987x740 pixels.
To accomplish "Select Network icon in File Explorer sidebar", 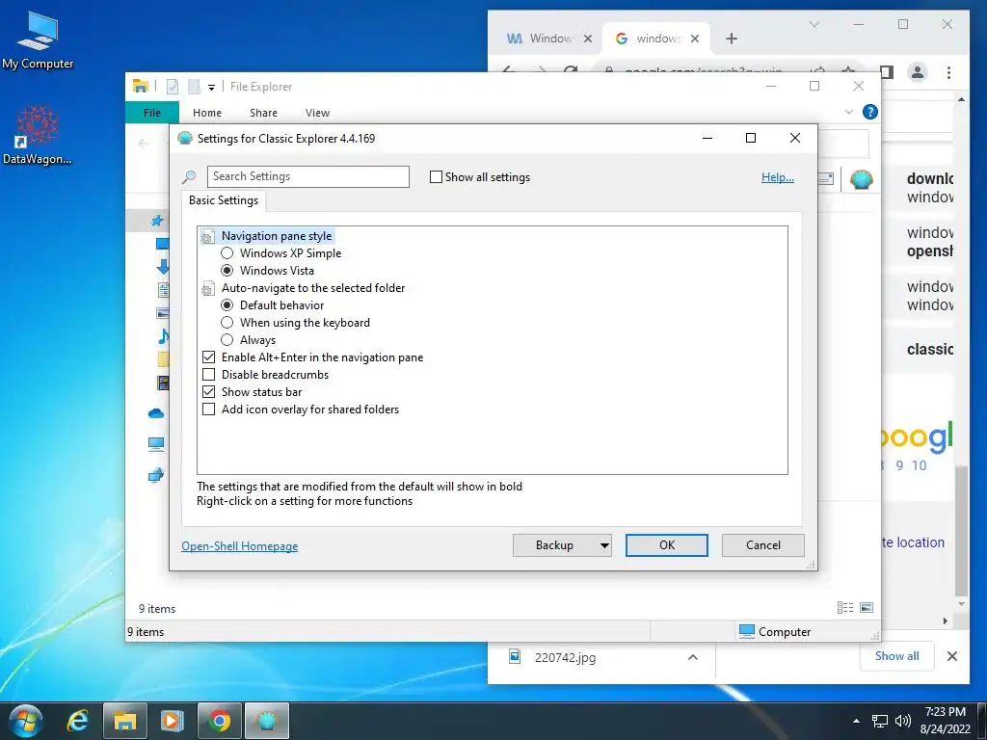I will point(156,475).
